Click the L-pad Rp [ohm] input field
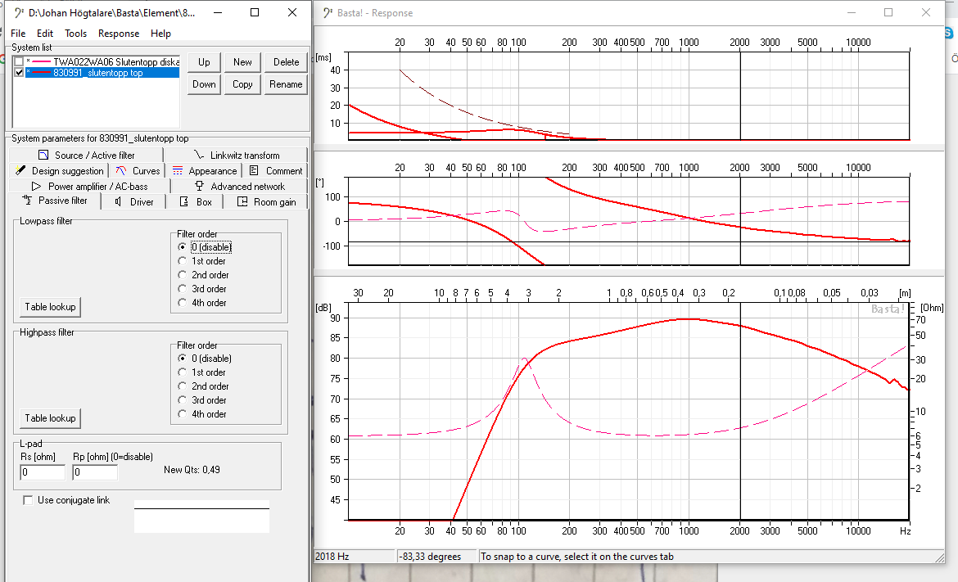This screenshot has height=582, width=958. coord(95,472)
